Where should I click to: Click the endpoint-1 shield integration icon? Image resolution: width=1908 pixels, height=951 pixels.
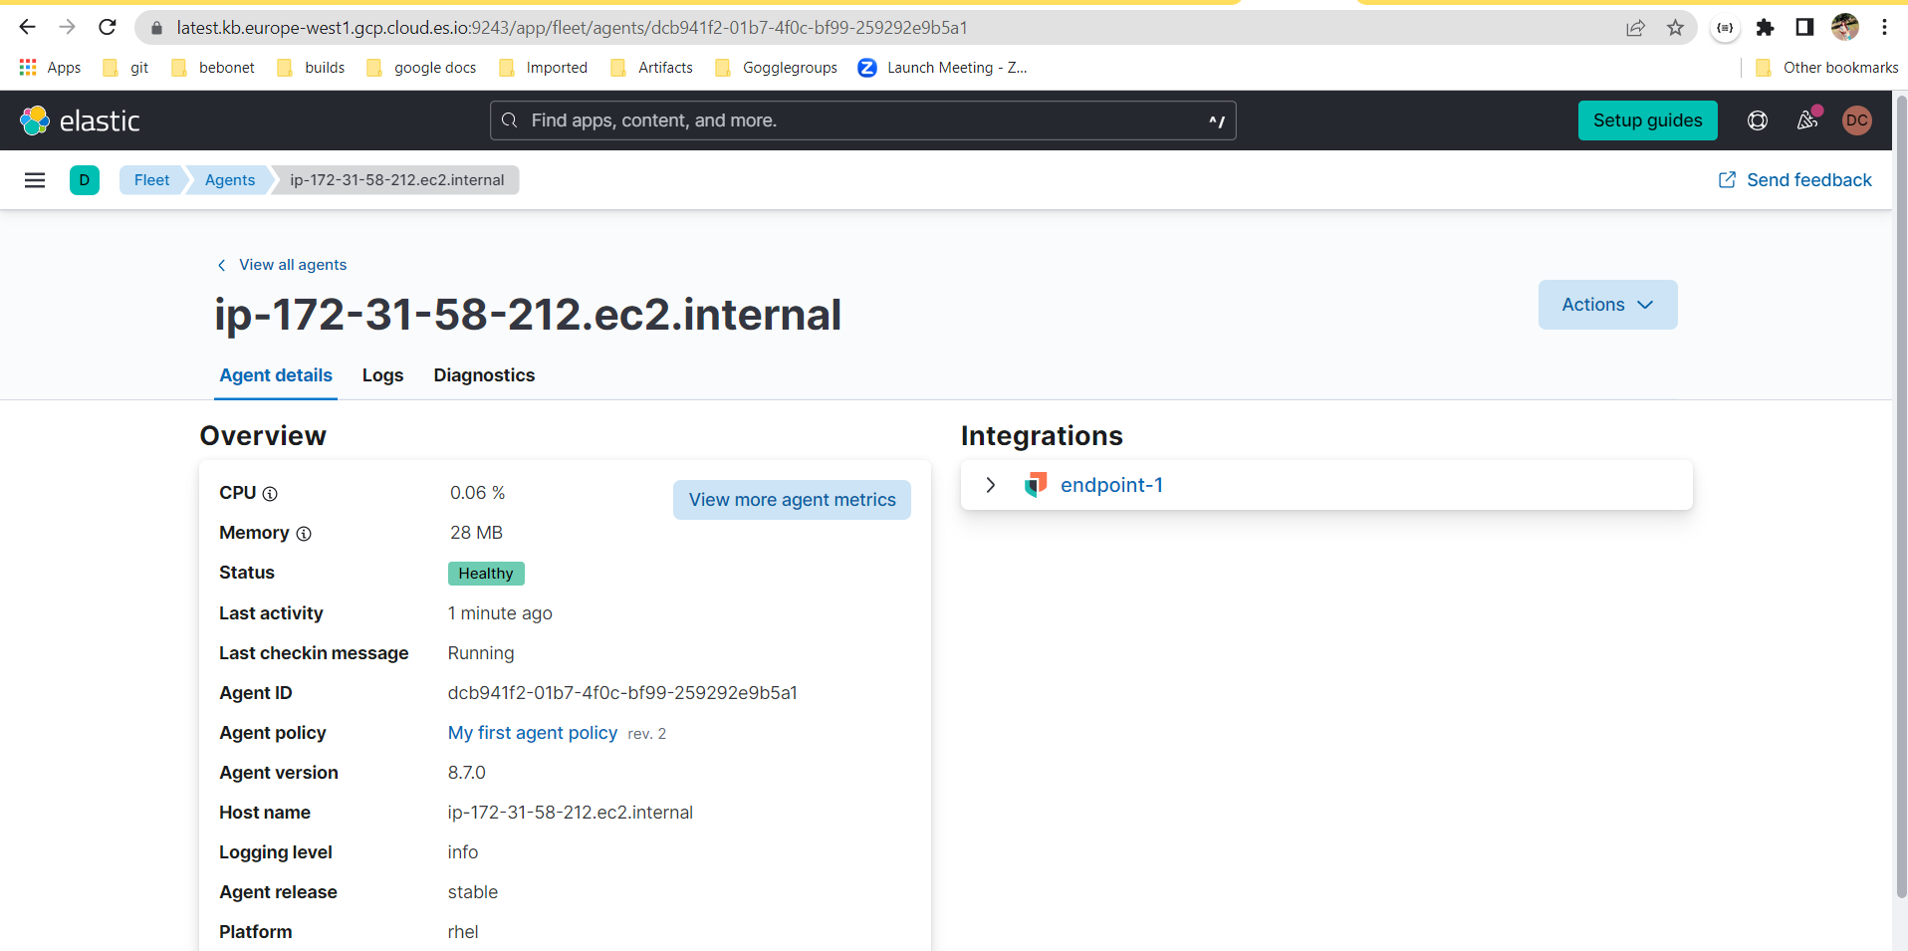point(1037,485)
